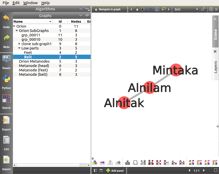Viewport: 219px width, 174px height.
Task: Toggle the split view mode icon
Action: [96, 170]
